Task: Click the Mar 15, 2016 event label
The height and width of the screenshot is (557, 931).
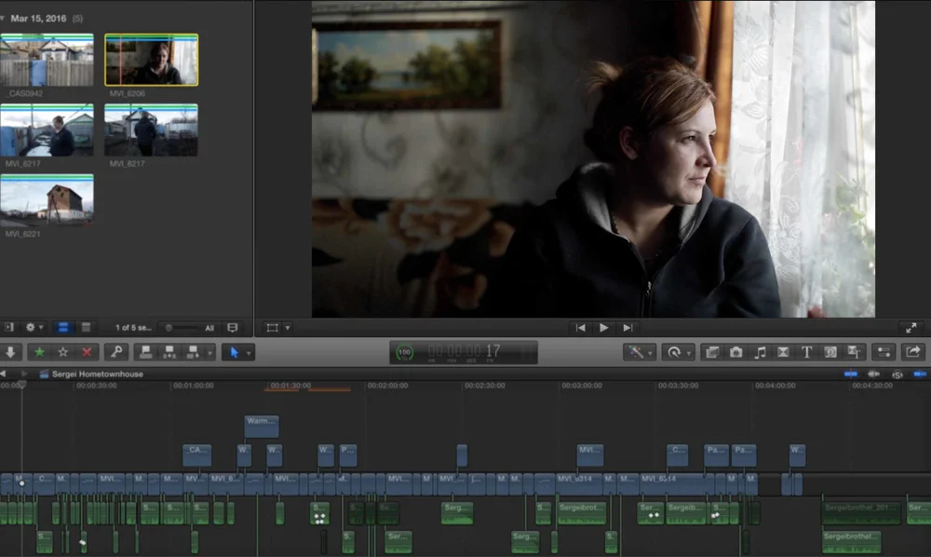Action: [38, 19]
